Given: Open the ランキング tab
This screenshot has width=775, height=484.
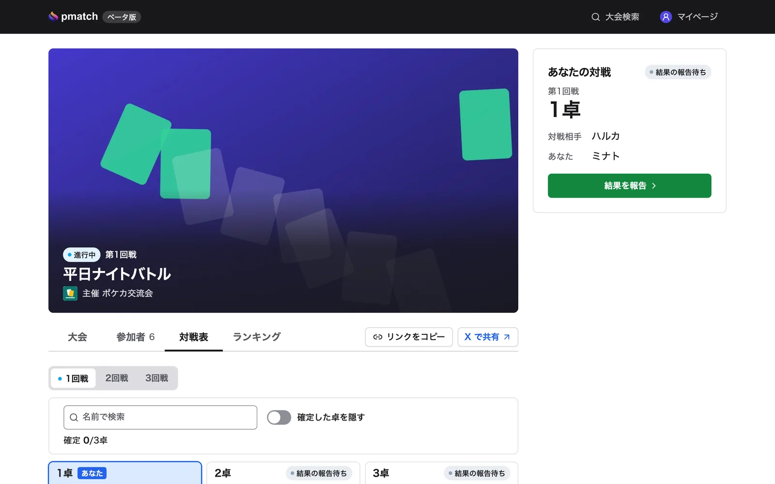Looking at the screenshot, I should (257, 337).
